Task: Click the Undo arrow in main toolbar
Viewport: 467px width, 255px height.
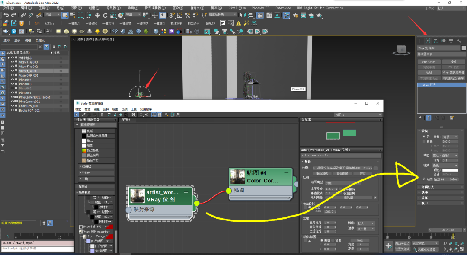Action: tap(6, 15)
